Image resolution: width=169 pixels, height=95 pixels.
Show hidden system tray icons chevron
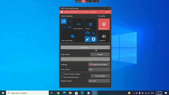click(134, 93)
